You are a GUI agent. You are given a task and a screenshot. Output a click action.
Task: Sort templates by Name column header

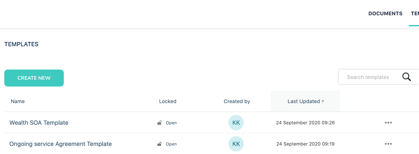(x=18, y=101)
